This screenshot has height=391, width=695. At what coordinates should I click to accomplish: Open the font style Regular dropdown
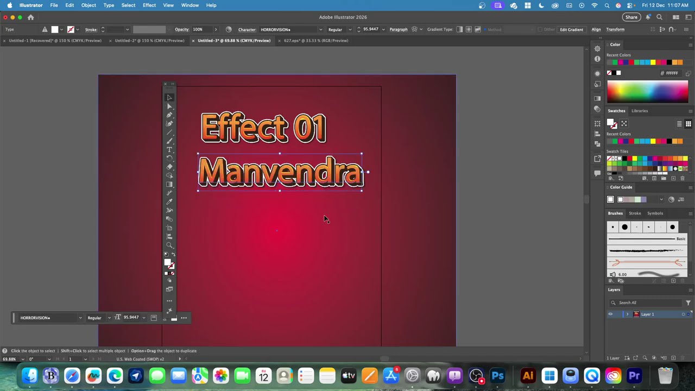tap(350, 29)
